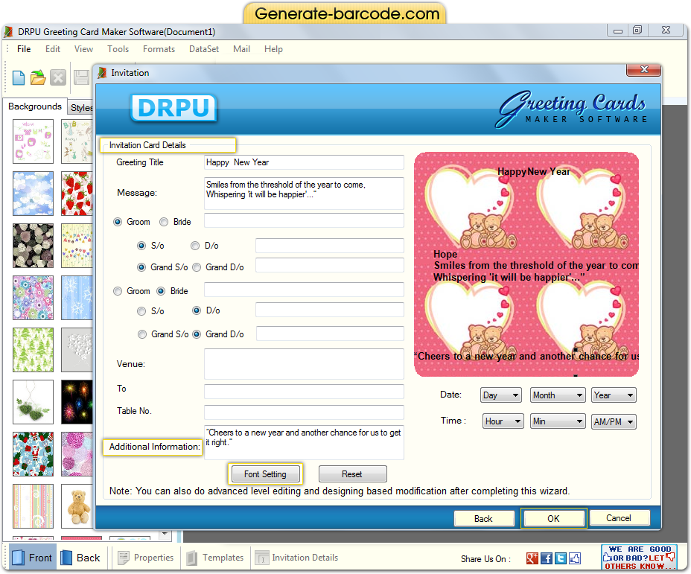691x574 pixels.
Task: Click the Venue text field
Action: point(304,364)
